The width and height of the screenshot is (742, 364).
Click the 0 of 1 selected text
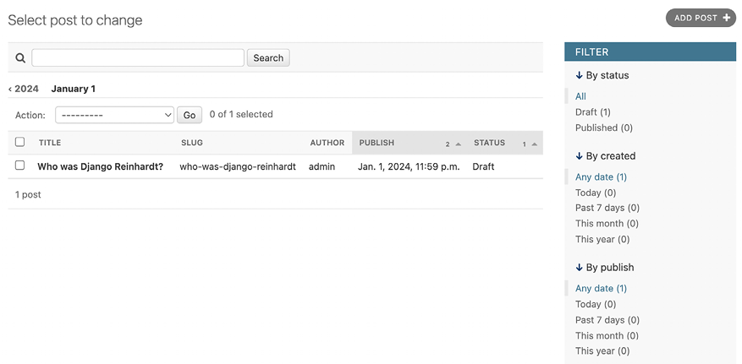point(241,114)
